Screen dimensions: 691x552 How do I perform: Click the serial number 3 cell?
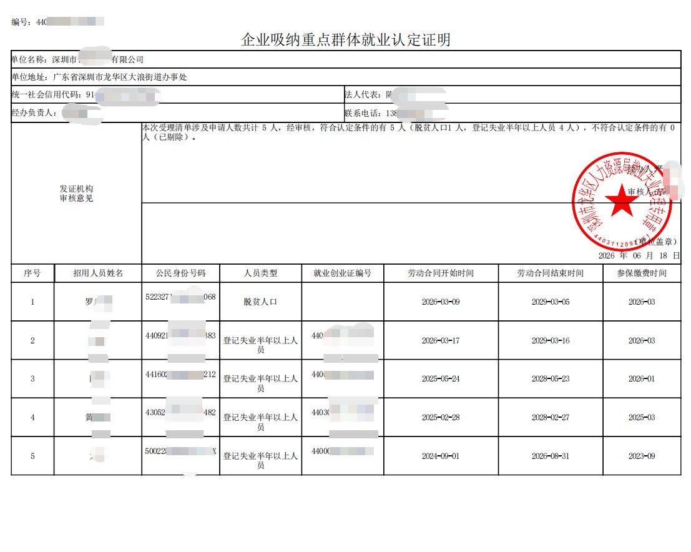click(x=32, y=379)
